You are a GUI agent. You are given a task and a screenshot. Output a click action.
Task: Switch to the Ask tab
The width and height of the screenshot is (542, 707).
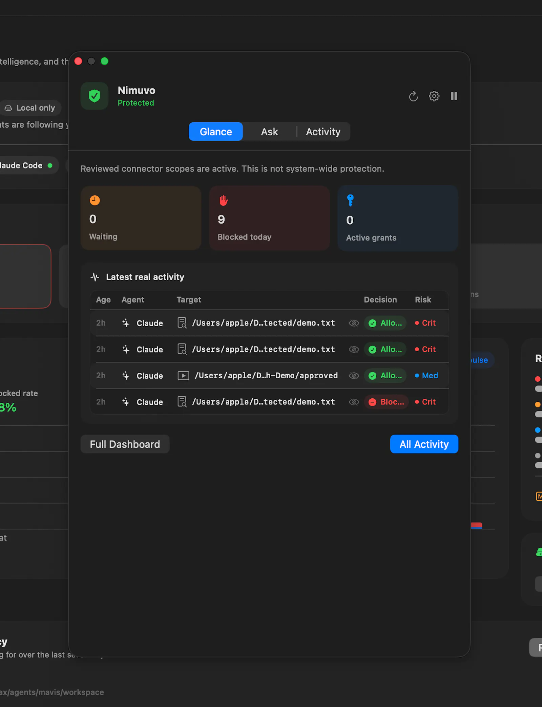point(269,132)
